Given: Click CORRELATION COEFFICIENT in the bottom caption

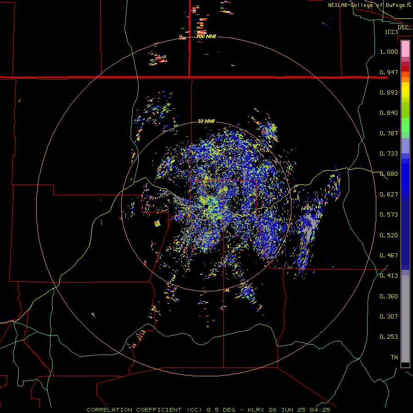Looking at the screenshot, I should (x=134, y=410).
